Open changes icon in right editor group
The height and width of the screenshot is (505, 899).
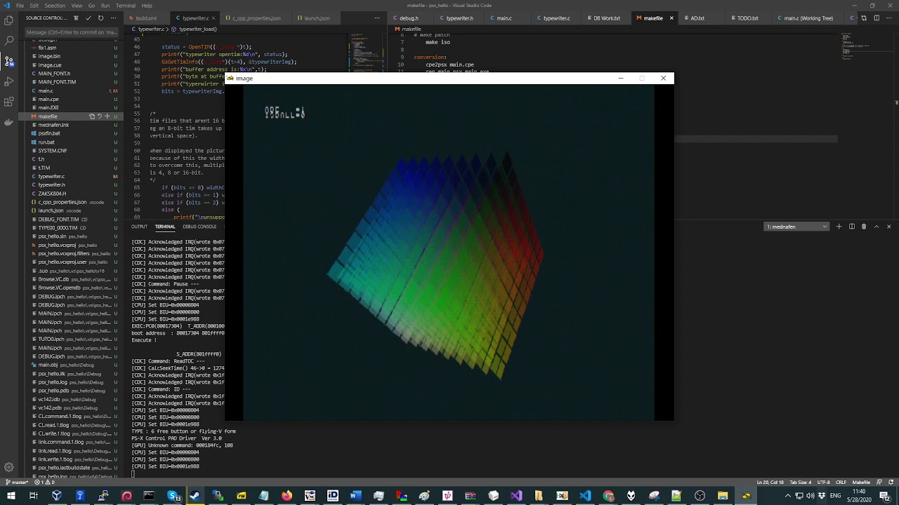tap(865, 18)
